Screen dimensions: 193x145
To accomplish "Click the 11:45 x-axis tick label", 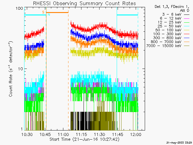I will pos(118,134).
